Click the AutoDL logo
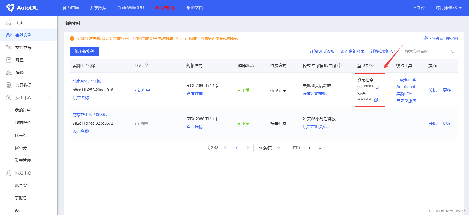 22,8
